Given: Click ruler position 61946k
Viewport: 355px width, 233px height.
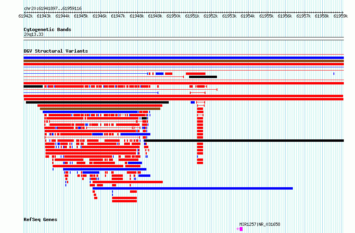Looking at the screenshot, I should [100, 16].
